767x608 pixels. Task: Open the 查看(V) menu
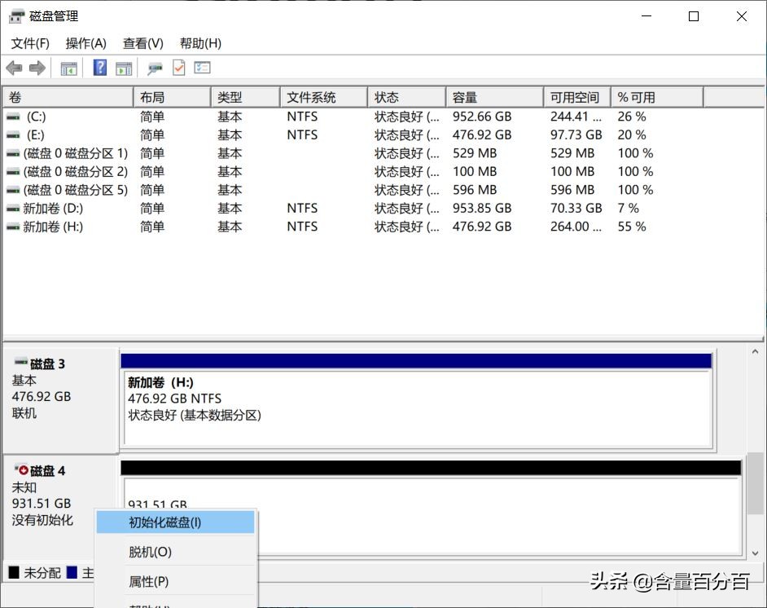pyautogui.click(x=142, y=43)
